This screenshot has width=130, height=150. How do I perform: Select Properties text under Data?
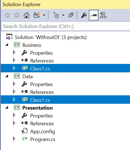pos(41,84)
